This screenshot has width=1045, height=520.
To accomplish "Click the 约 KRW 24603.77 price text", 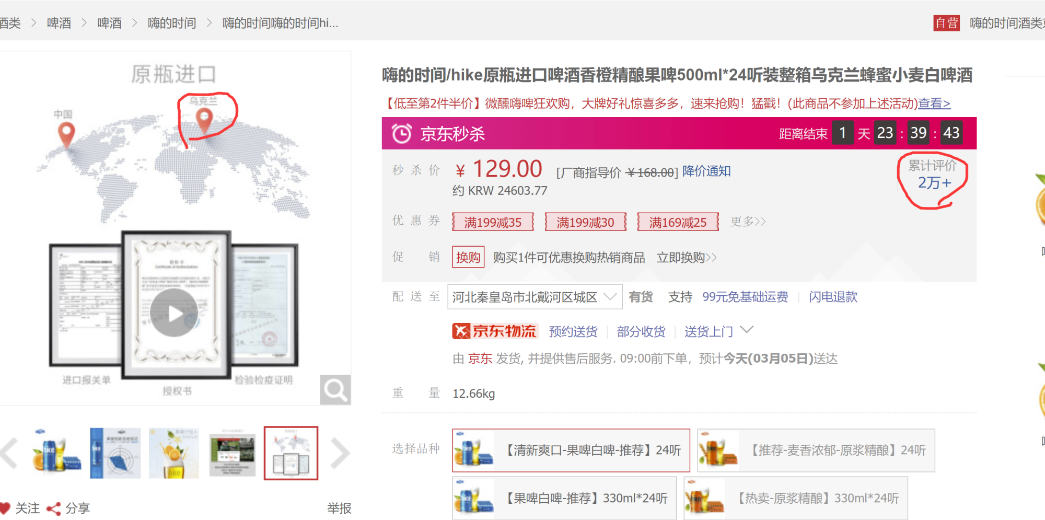I will 500,191.
